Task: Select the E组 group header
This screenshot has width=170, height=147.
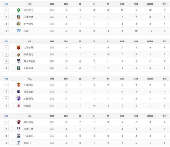Action: click(x=6, y=4)
